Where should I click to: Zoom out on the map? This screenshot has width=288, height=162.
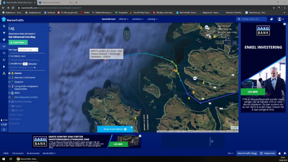coord(228,43)
